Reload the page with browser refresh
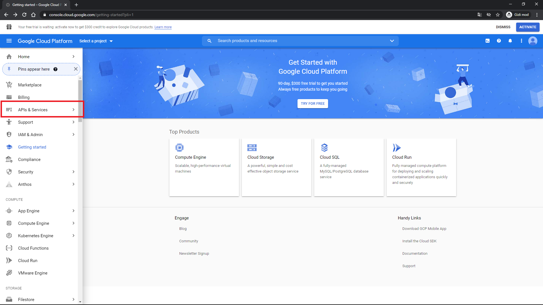 [x=24, y=15]
